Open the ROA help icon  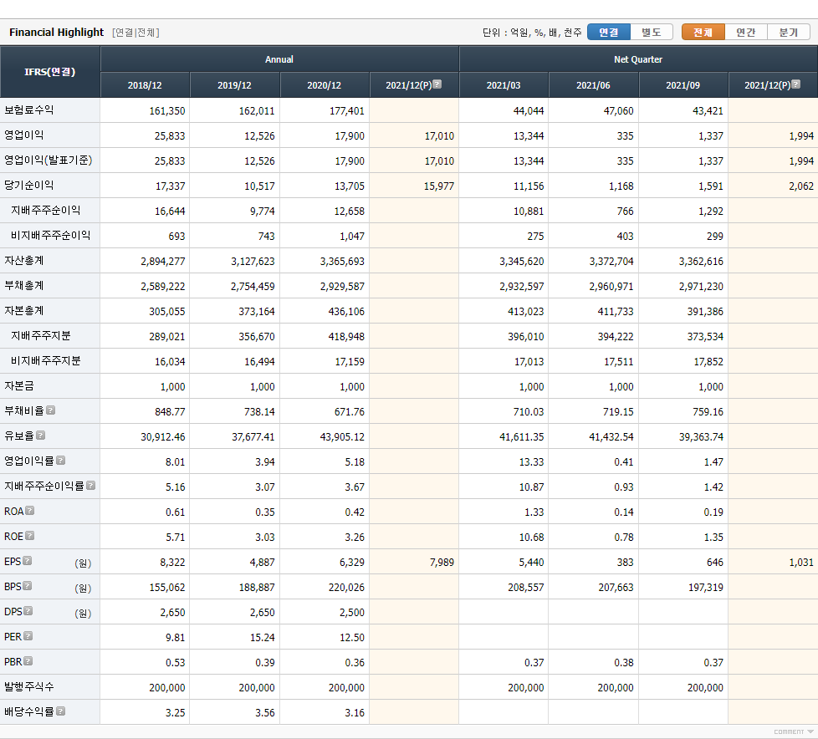[30, 511]
